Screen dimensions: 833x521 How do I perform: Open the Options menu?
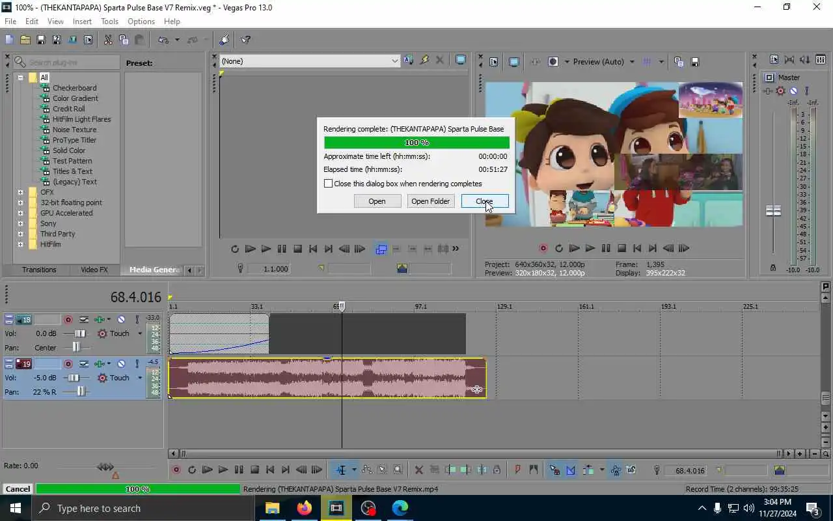tap(141, 21)
